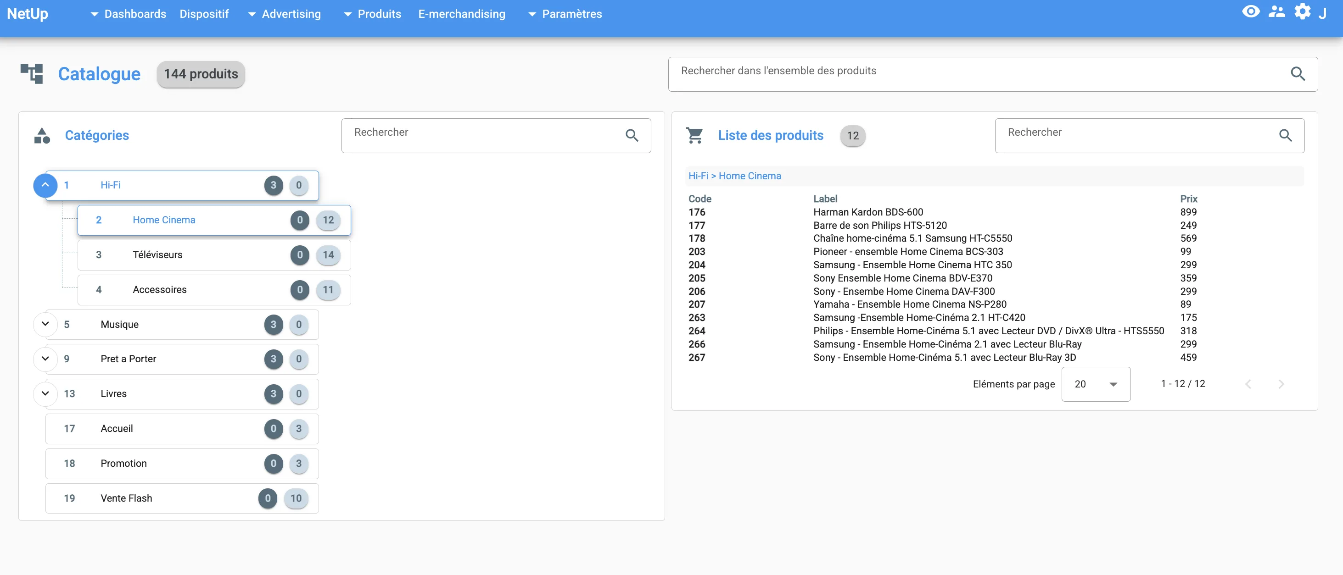Screen dimensions: 1343x575
Task: Select the Téléviseurs category
Action: tap(214, 255)
